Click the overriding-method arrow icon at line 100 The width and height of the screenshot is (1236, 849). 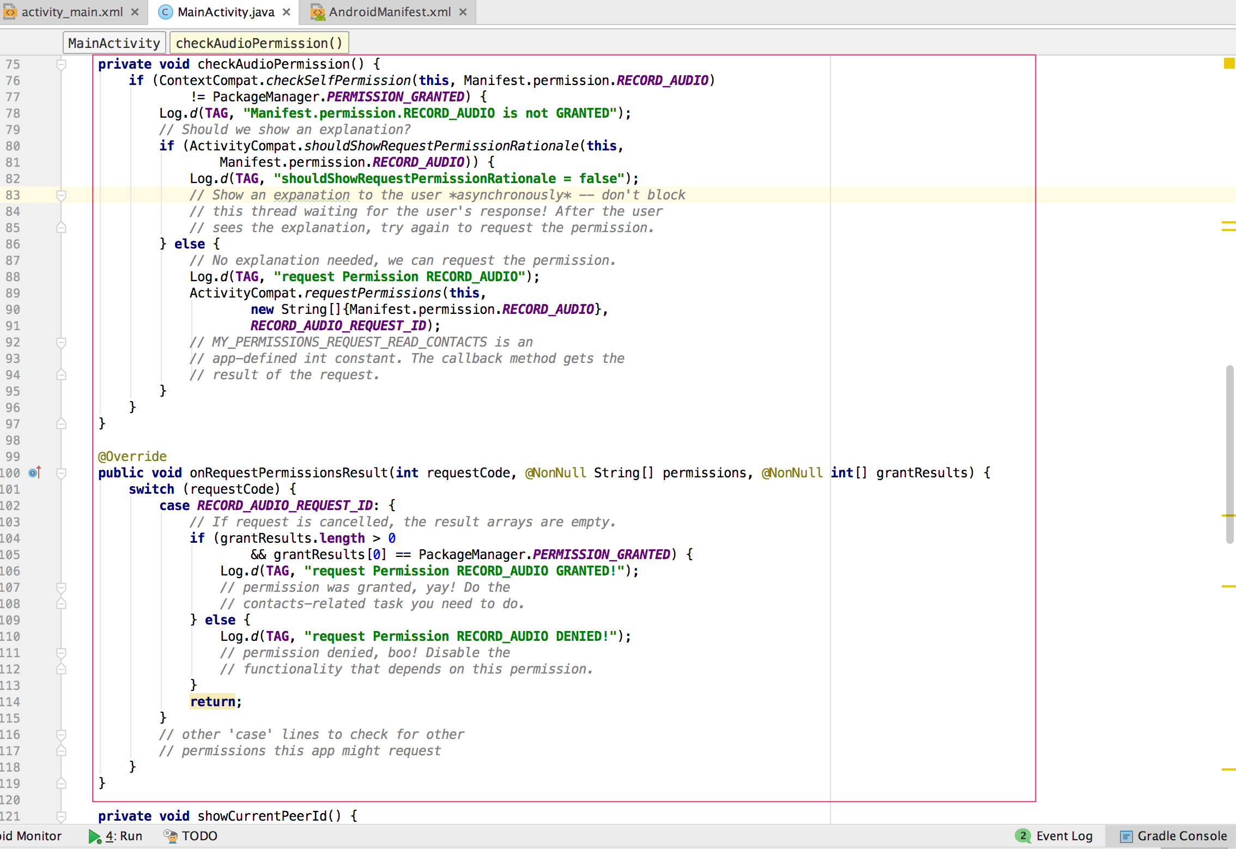point(34,472)
